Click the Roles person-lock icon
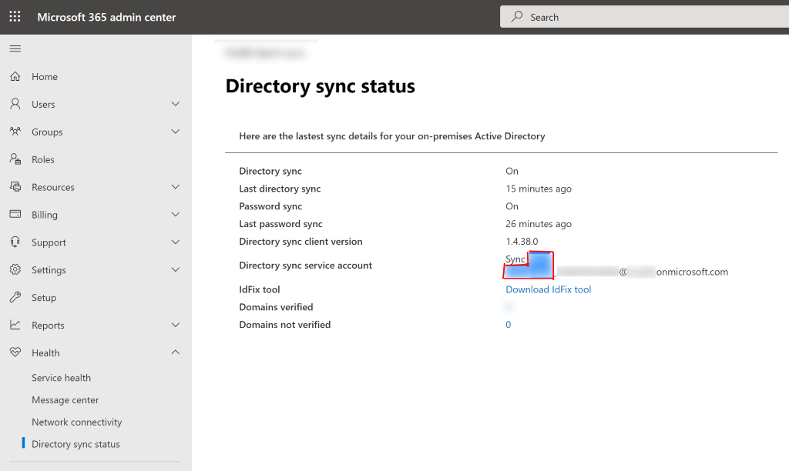Screen dimensions: 789x471 tap(15, 159)
